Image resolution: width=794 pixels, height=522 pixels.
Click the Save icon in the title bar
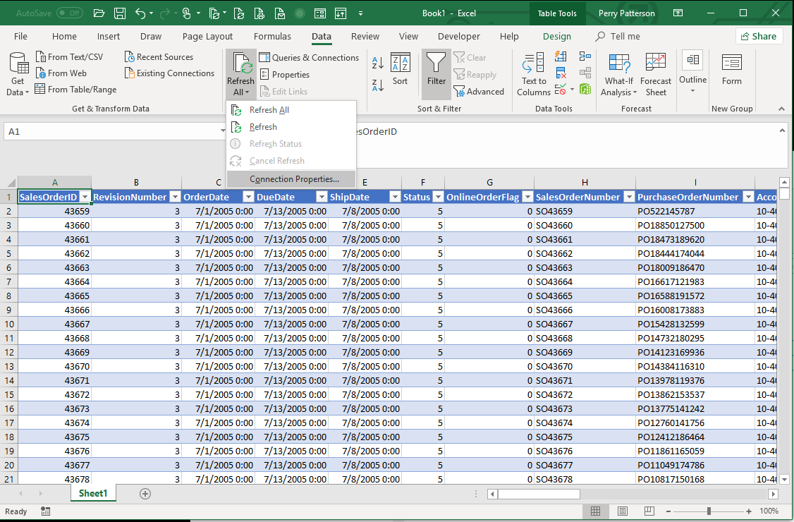pos(119,13)
